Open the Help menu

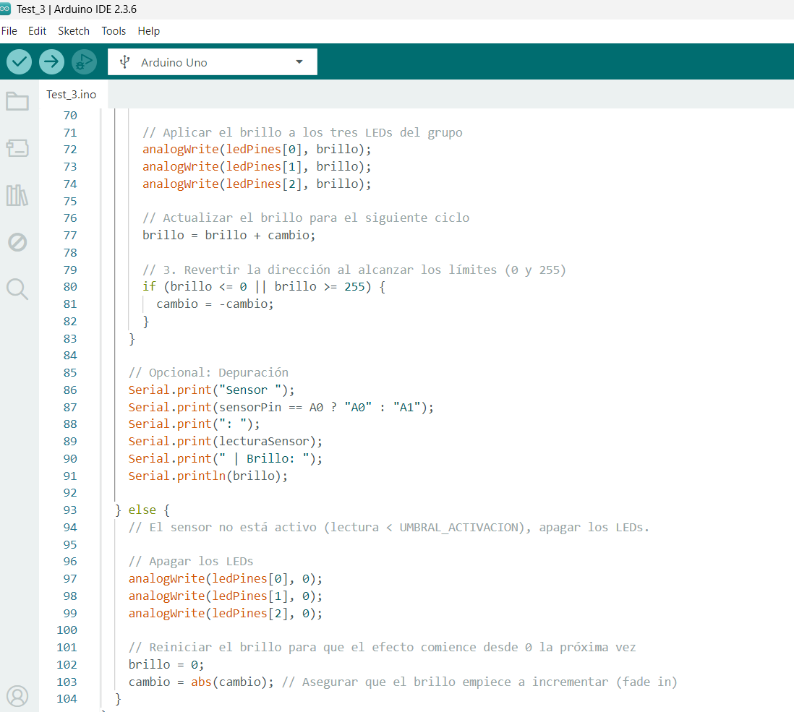point(149,31)
